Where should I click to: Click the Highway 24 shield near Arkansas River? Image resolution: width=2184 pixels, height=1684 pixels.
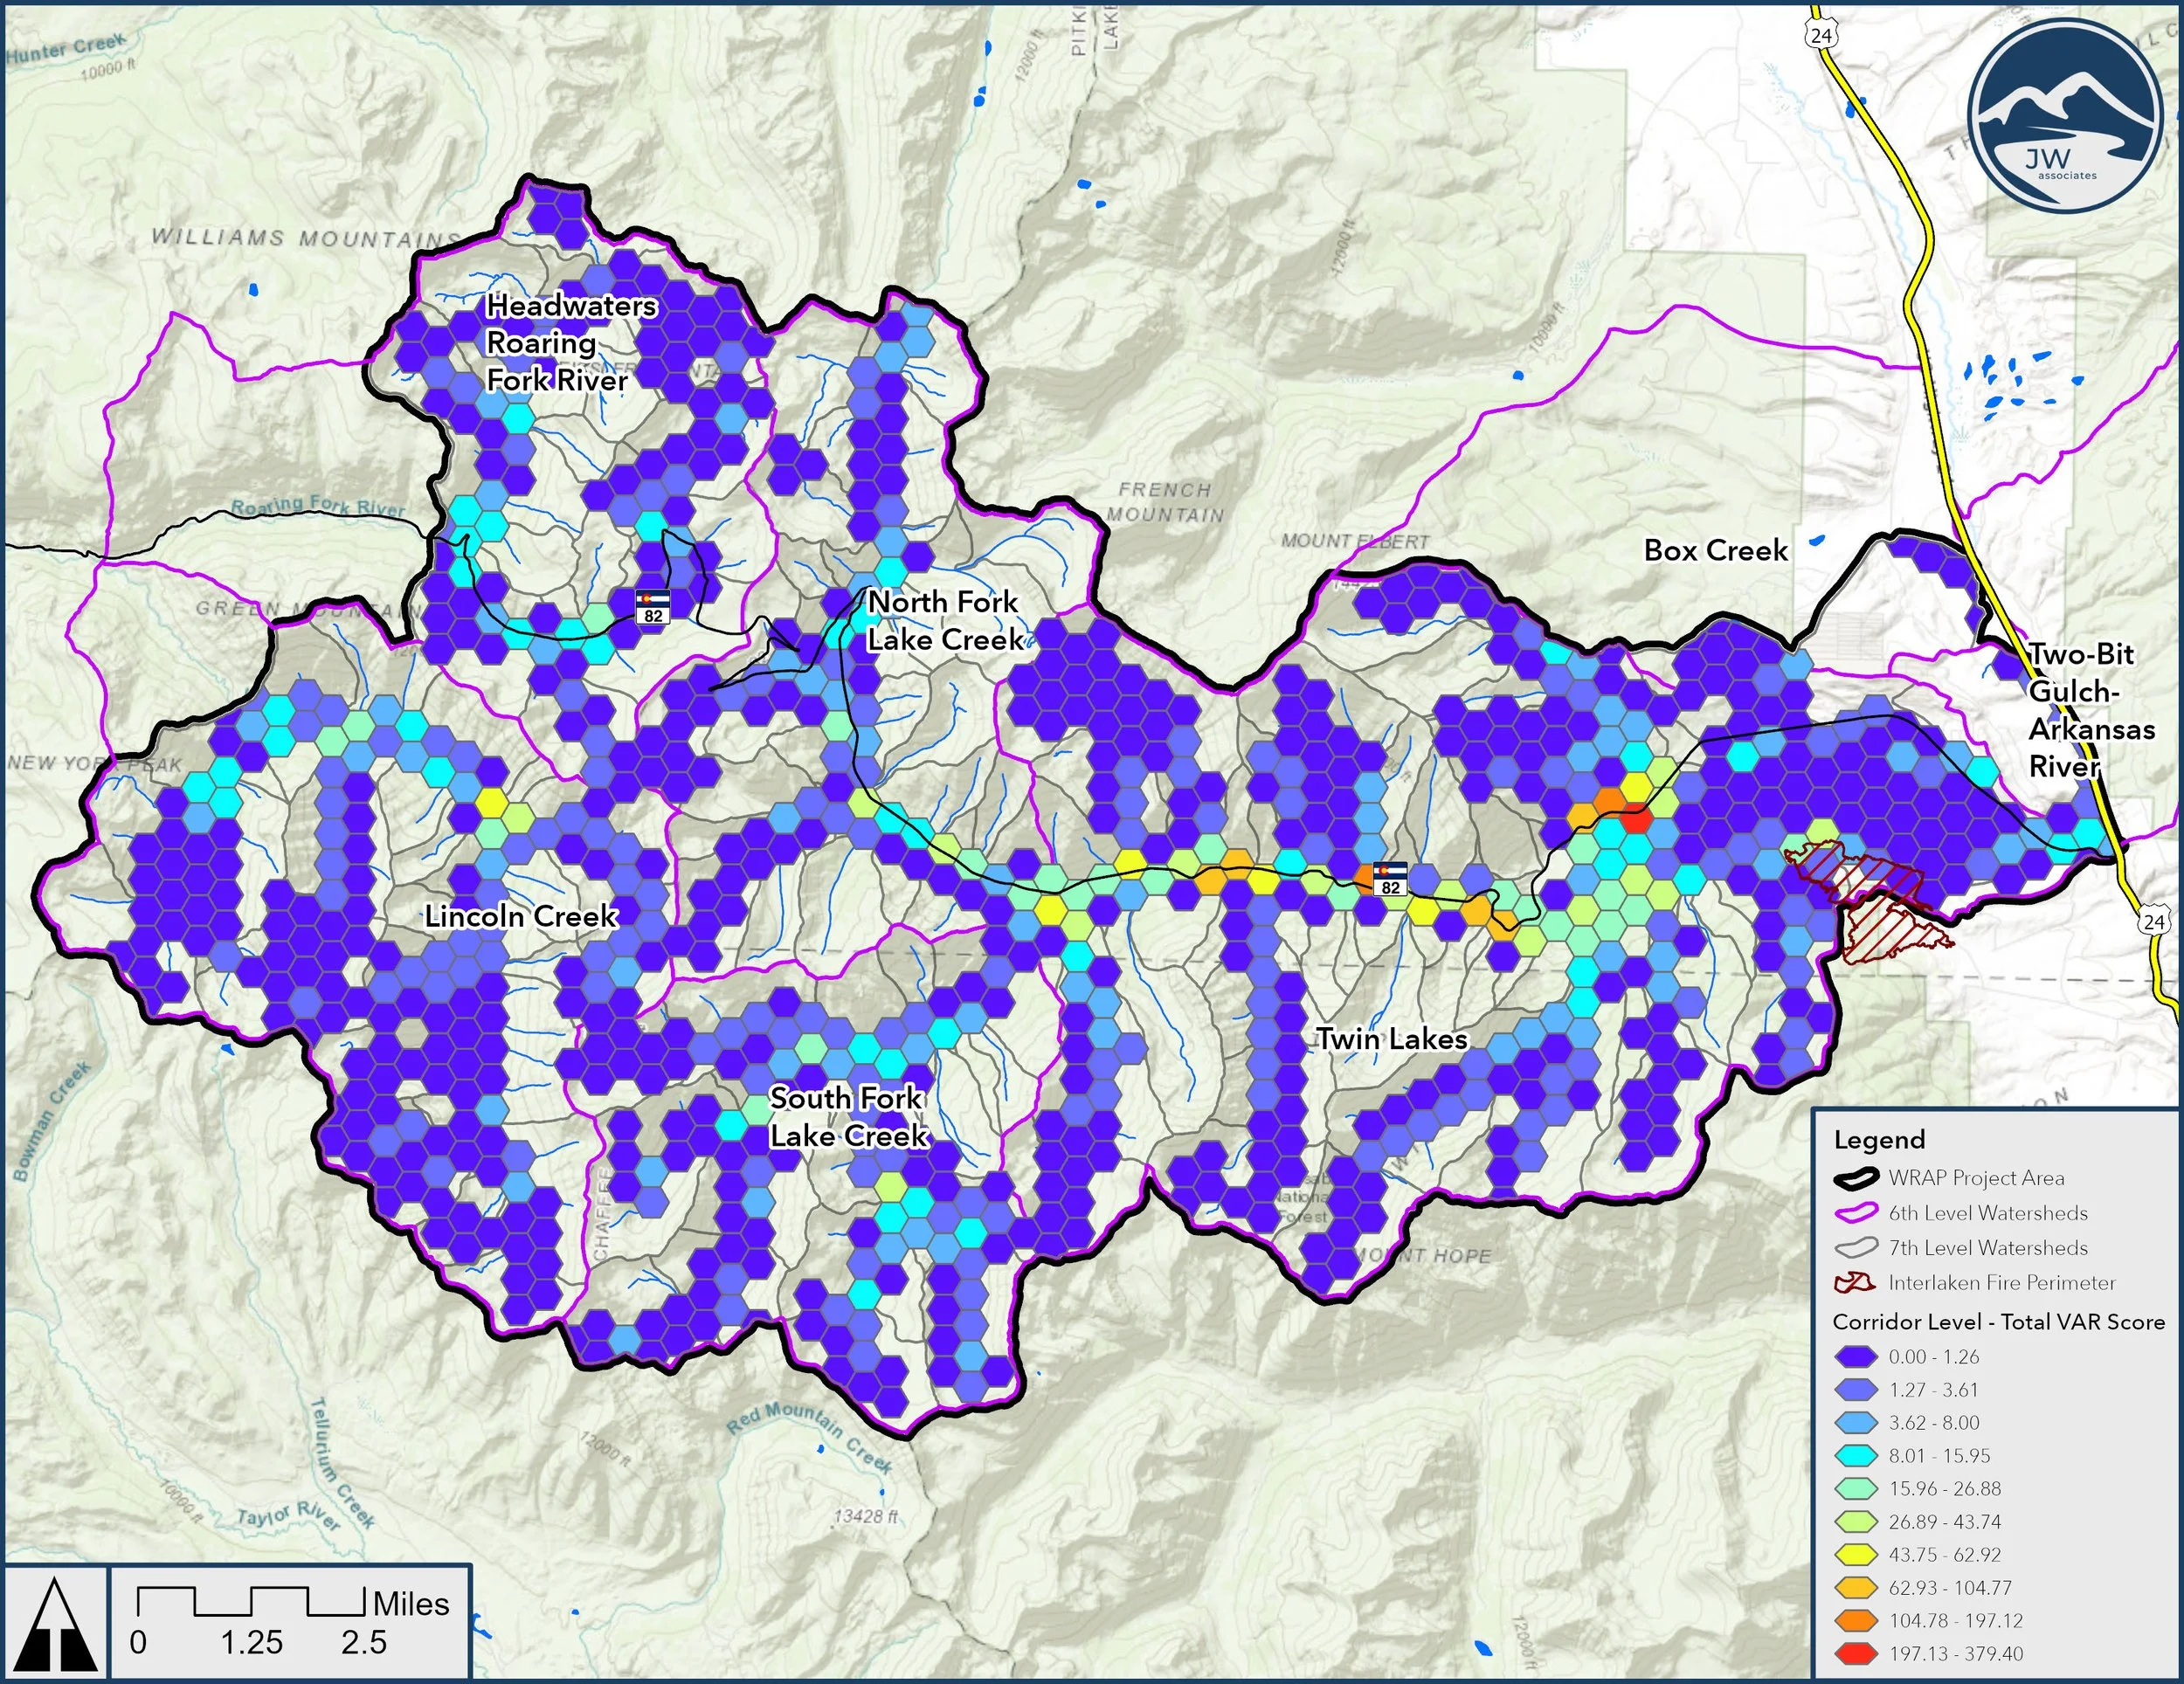coord(2154,921)
